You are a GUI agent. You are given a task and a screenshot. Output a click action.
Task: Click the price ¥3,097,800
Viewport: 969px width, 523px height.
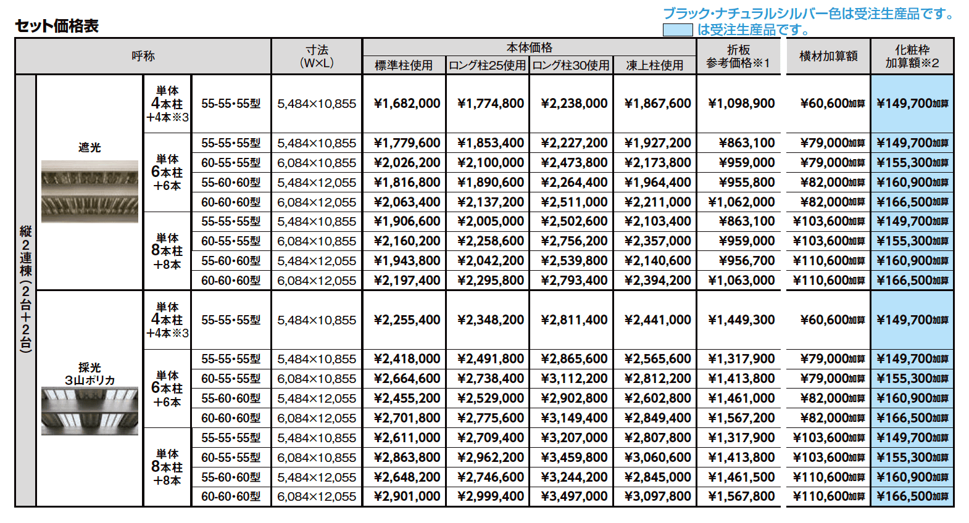click(658, 496)
